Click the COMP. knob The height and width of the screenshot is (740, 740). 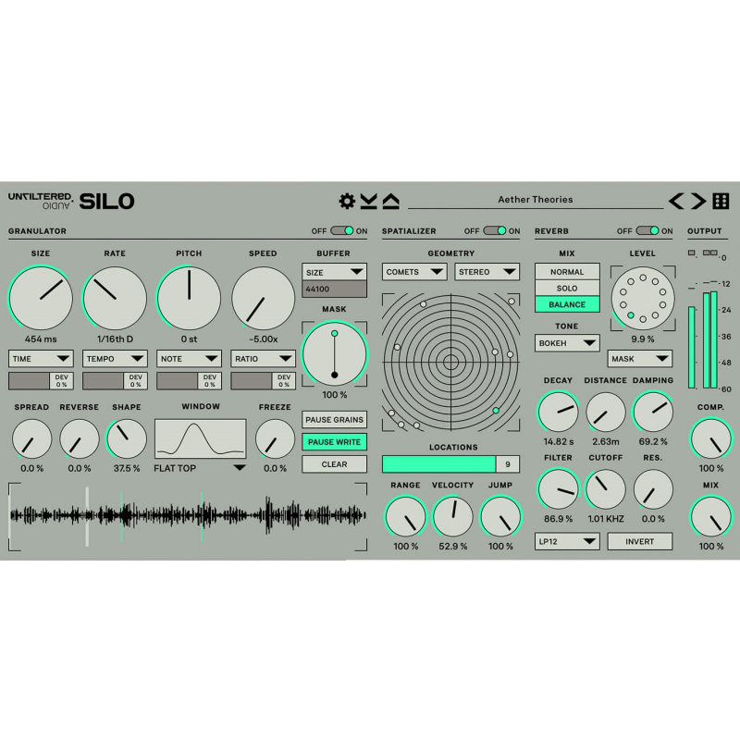(710, 438)
